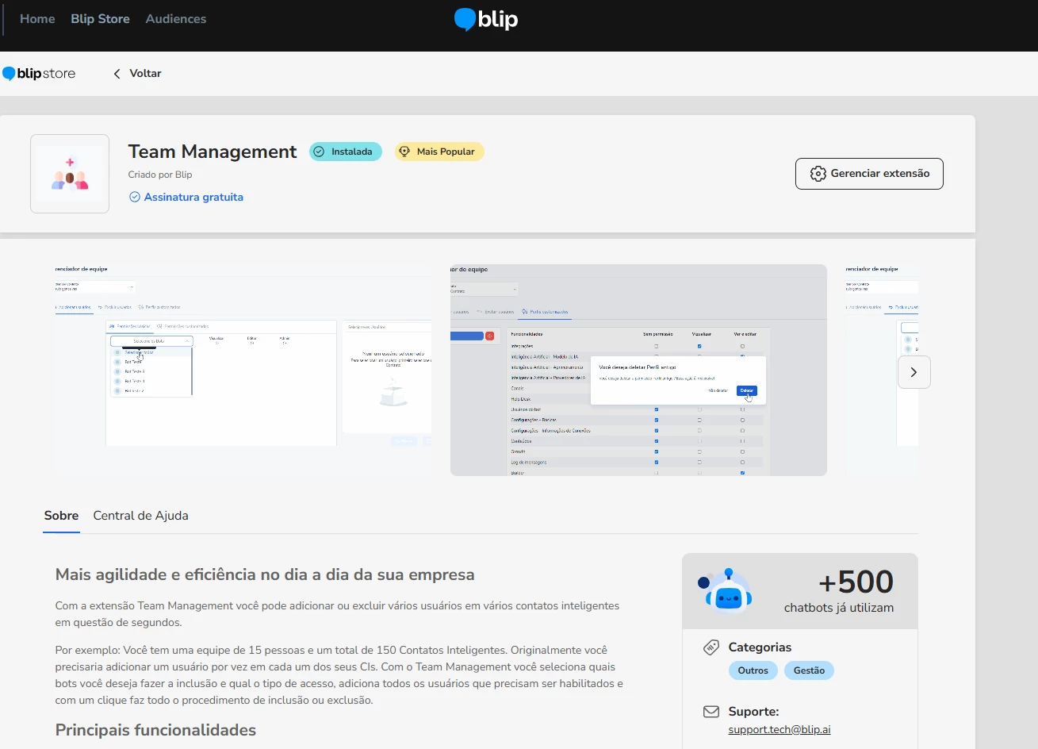Image resolution: width=1038 pixels, height=749 pixels.
Task: Open the Audiences menu item
Action: pyautogui.click(x=176, y=19)
